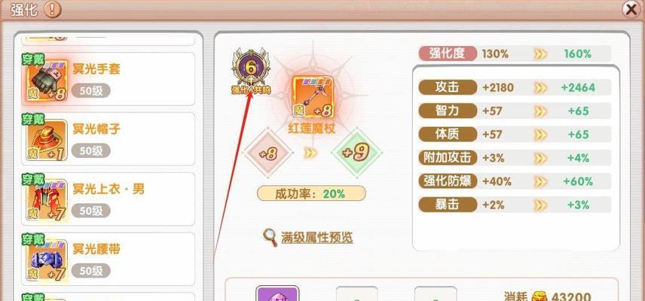
Task: Click the 强化度 130% progress row
Action: [515, 53]
